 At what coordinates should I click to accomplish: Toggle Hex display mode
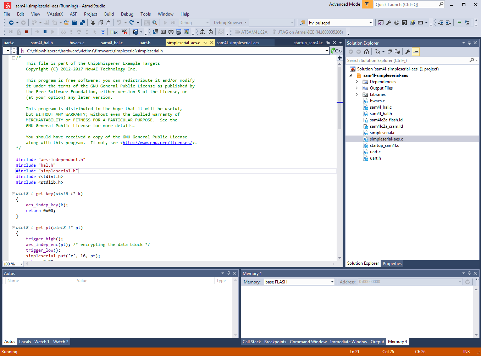[114, 32]
